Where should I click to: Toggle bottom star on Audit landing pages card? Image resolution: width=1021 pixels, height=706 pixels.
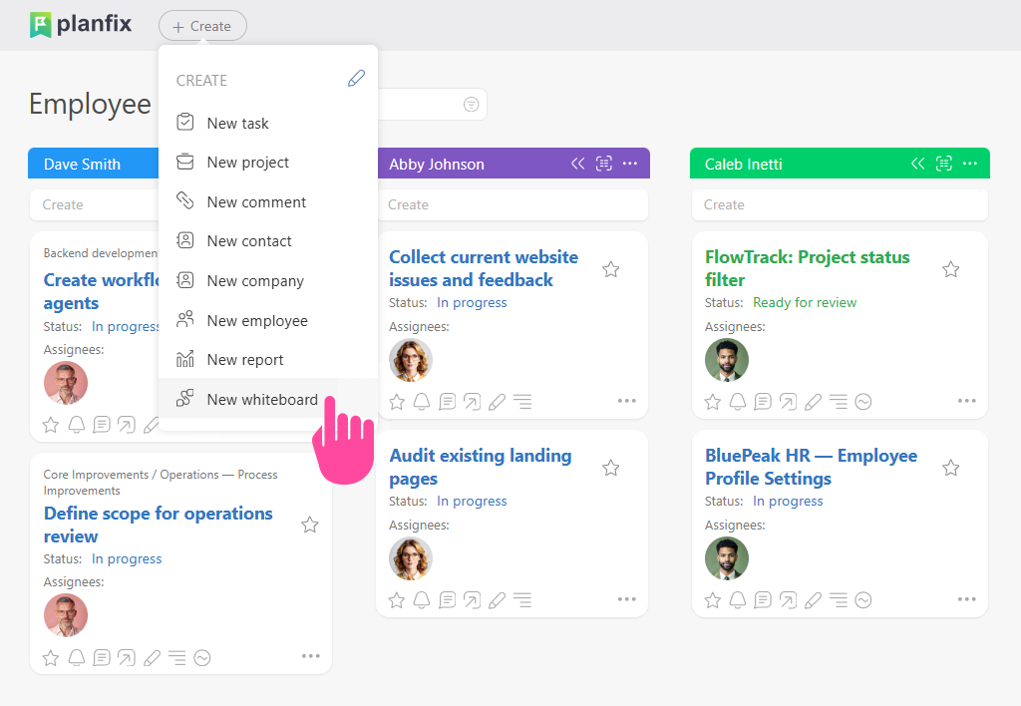click(397, 600)
